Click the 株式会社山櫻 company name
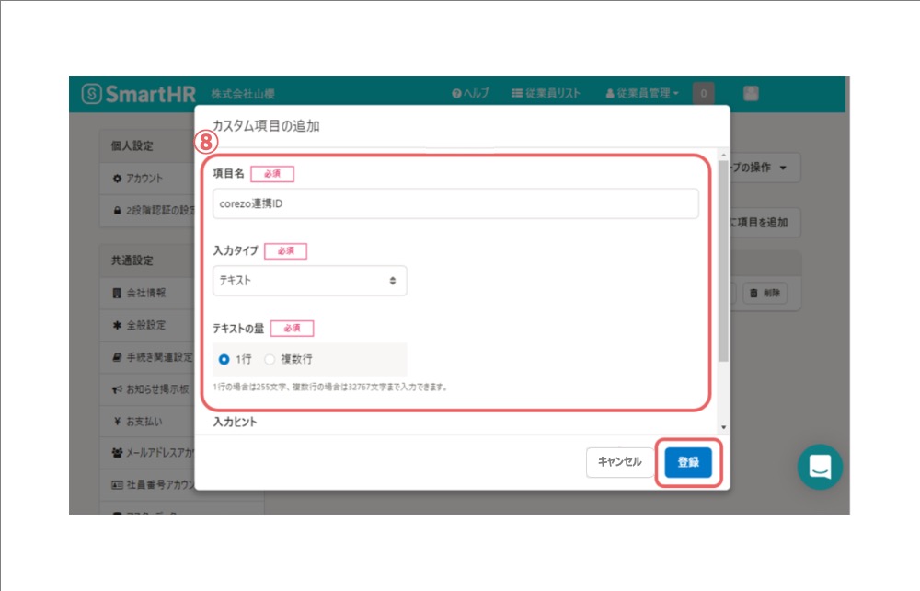This screenshot has width=920, height=591. point(243,94)
